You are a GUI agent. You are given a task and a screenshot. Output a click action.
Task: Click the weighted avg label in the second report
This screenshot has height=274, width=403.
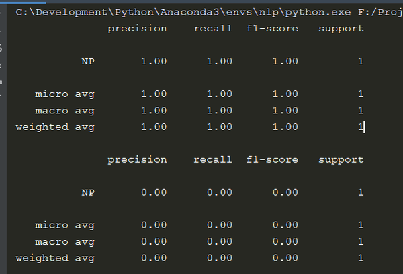pos(55,258)
